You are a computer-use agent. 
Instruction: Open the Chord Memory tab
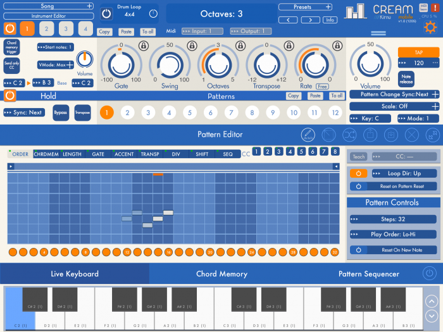coord(221,274)
